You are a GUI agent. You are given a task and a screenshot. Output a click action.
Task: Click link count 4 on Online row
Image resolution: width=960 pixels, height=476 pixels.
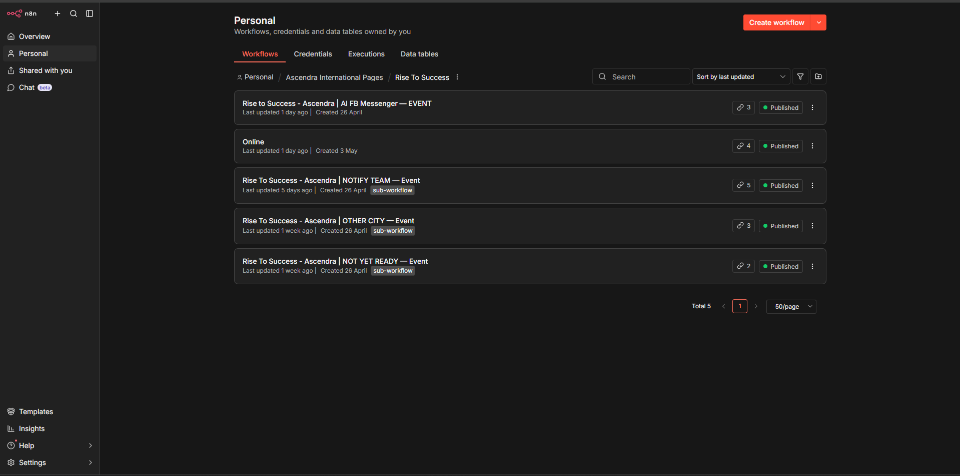click(743, 146)
